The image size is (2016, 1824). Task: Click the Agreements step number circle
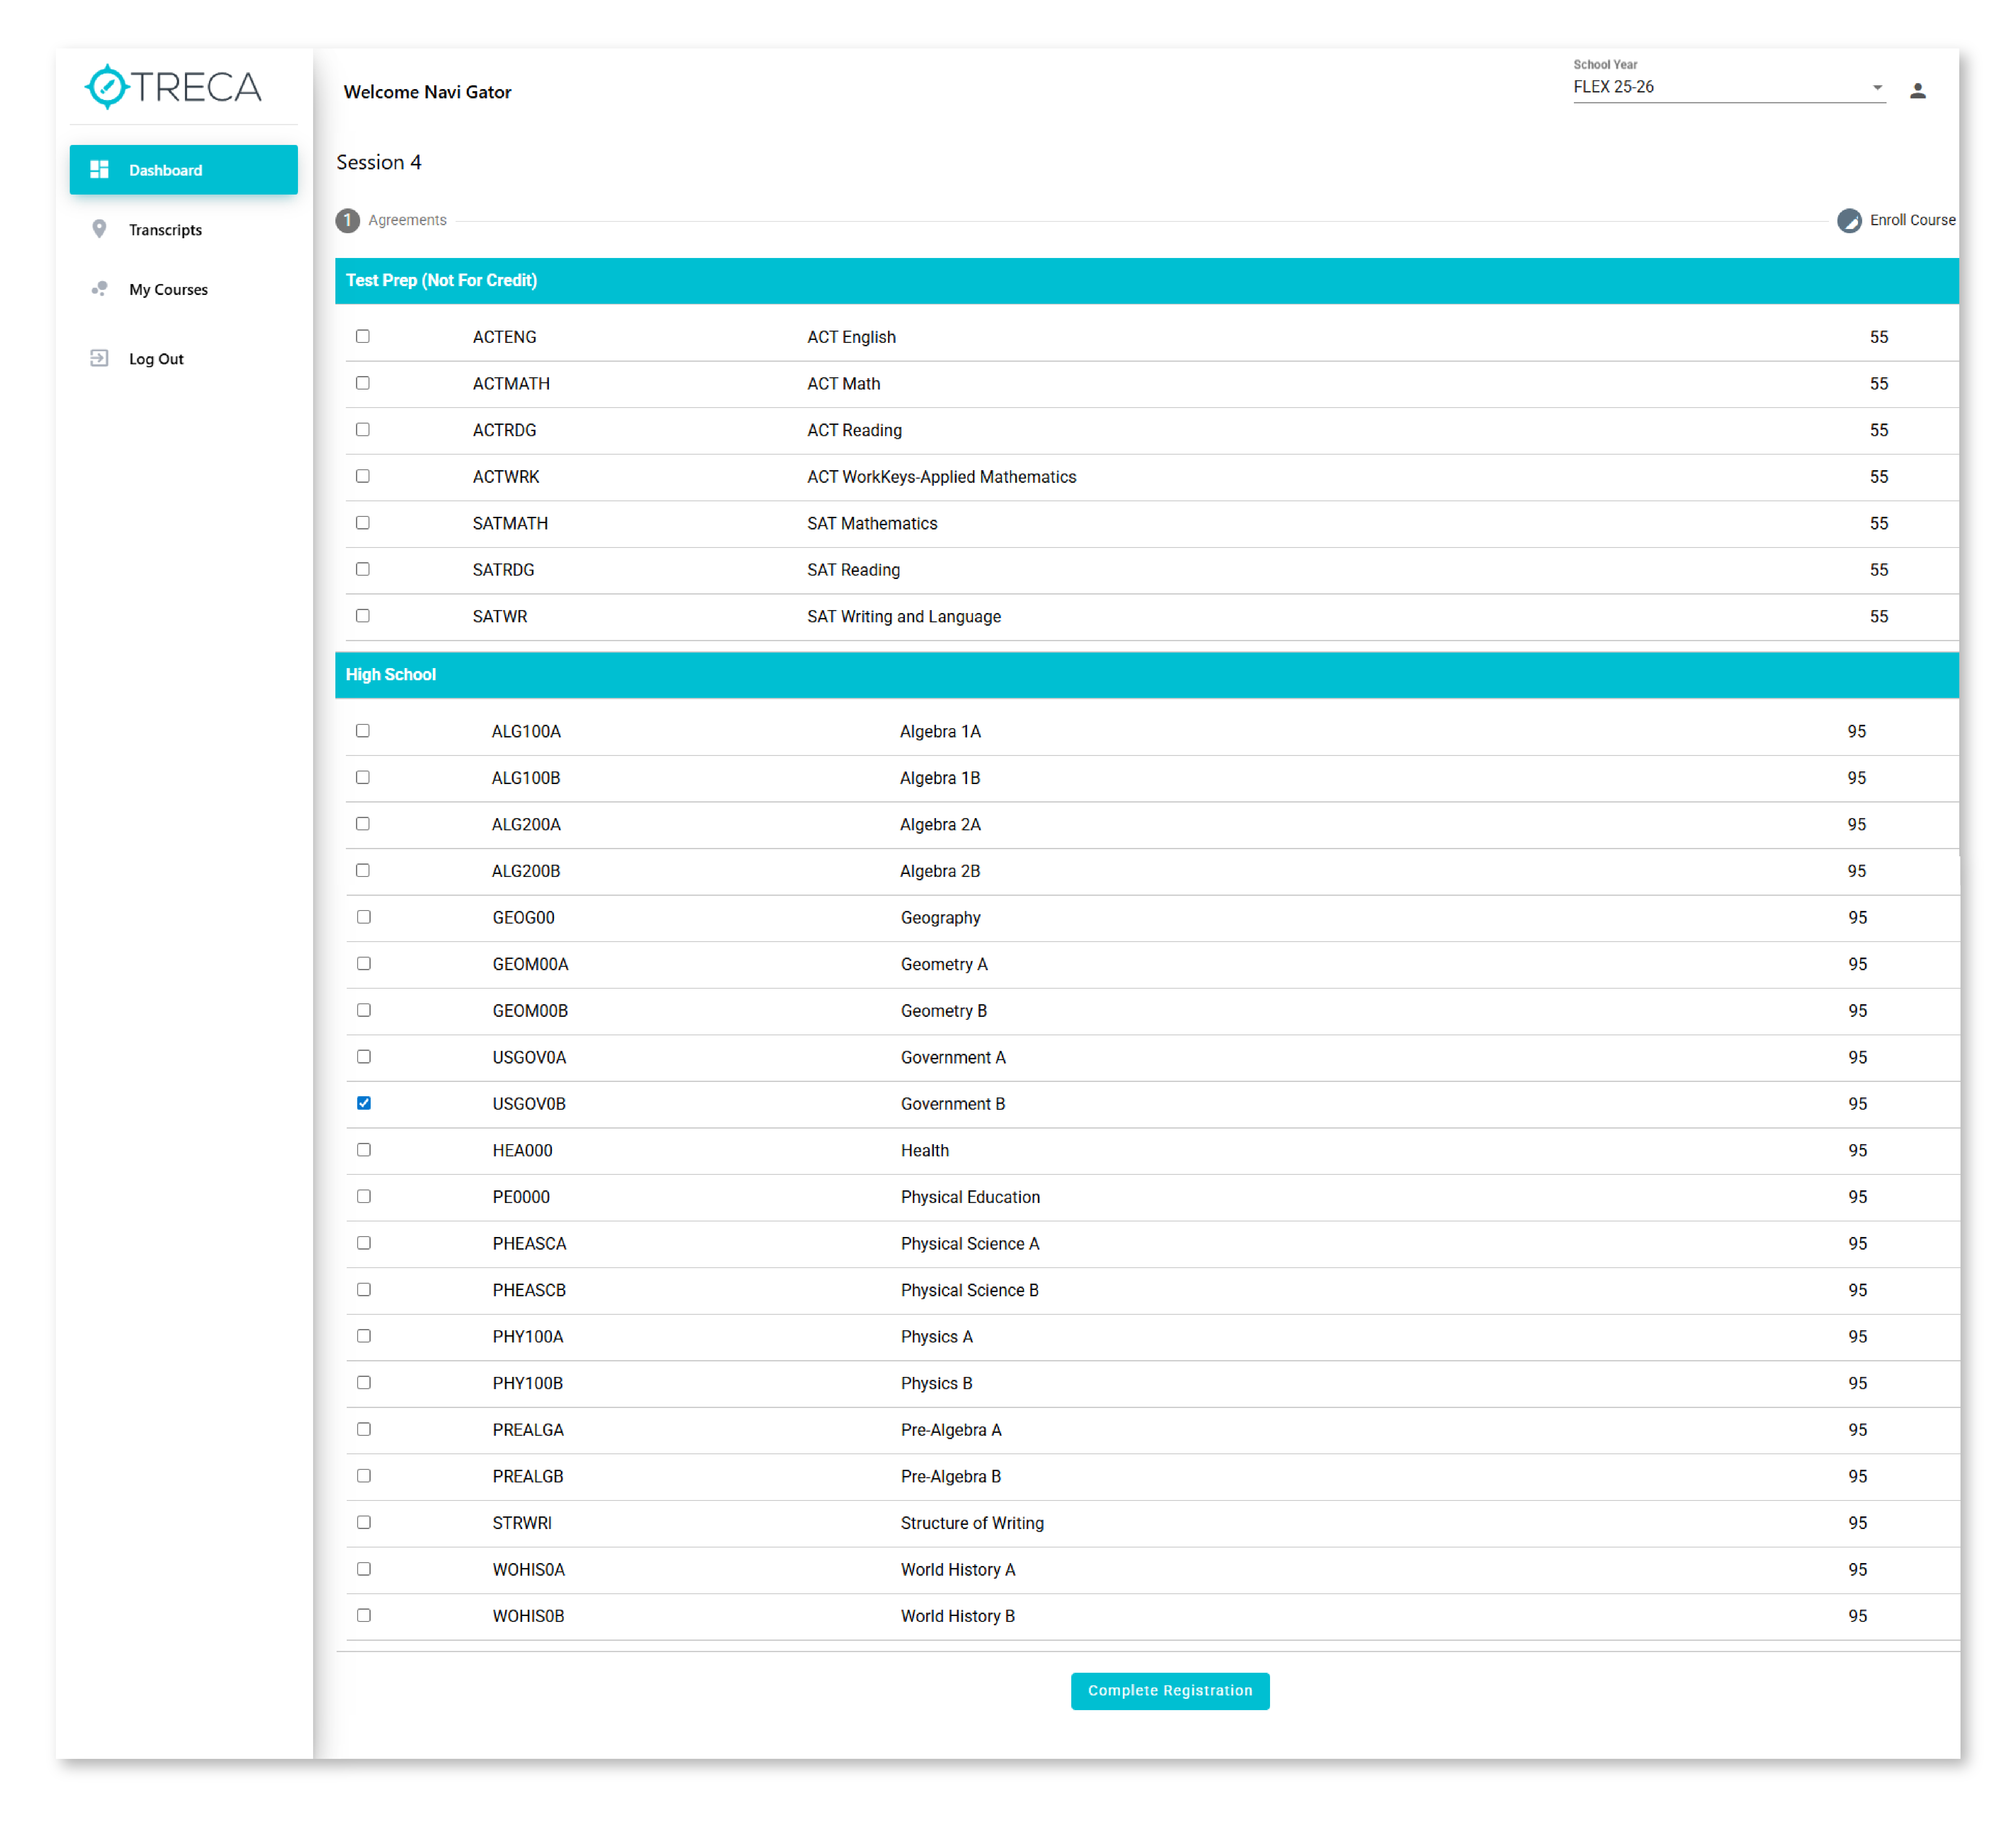tap(347, 220)
